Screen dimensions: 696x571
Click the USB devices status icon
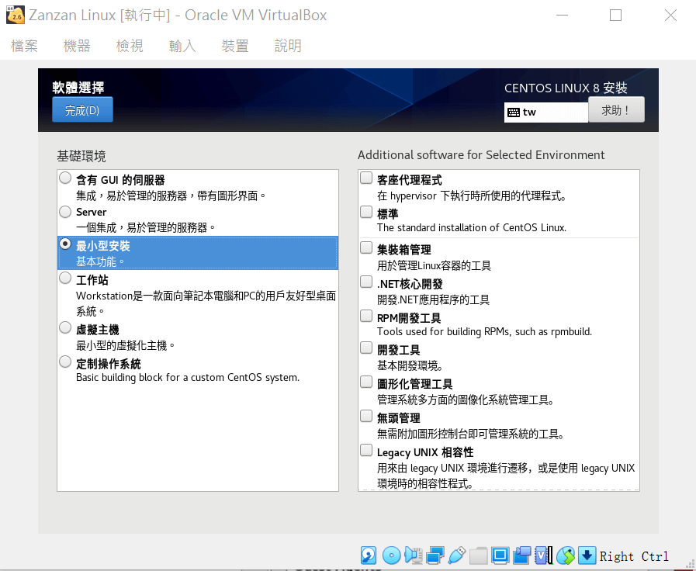[457, 555]
